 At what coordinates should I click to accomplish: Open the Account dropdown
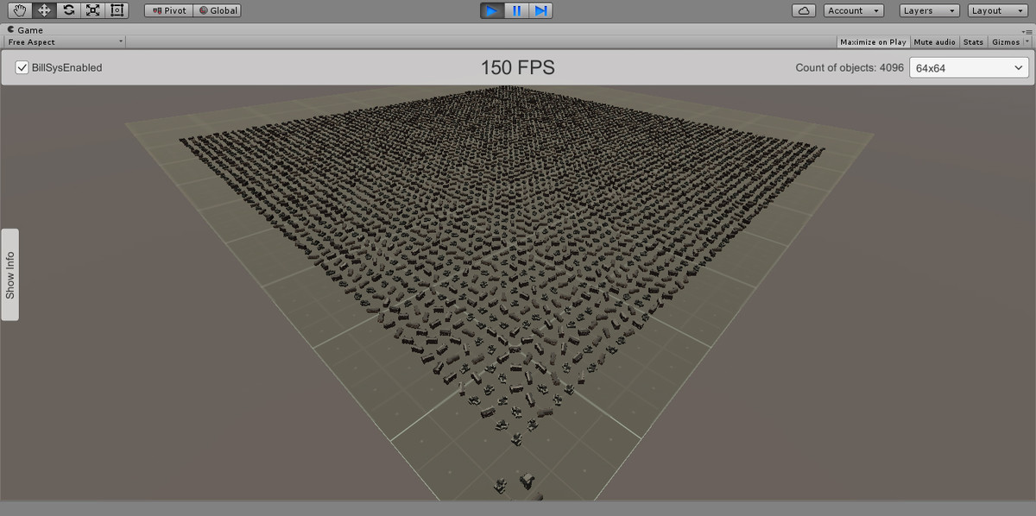pyautogui.click(x=854, y=10)
